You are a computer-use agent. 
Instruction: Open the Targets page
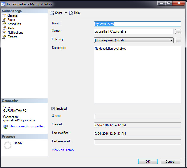pyautogui.click(x=12, y=37)
